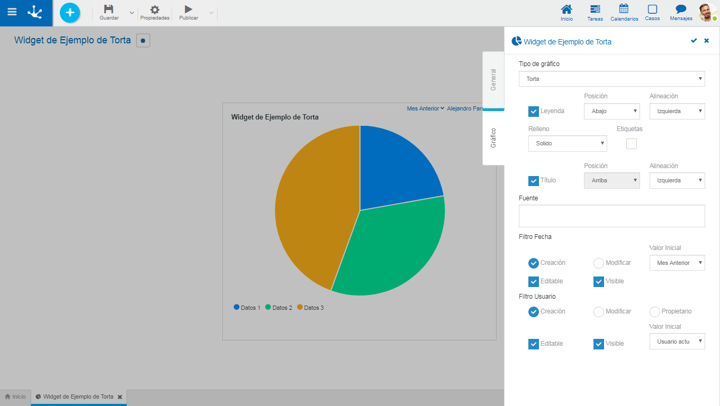Click the record icon beside widget title

tap(143, 40)
